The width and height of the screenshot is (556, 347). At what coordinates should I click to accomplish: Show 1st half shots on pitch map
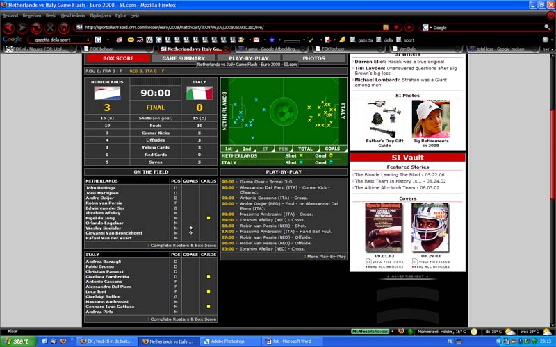(229, 149)
